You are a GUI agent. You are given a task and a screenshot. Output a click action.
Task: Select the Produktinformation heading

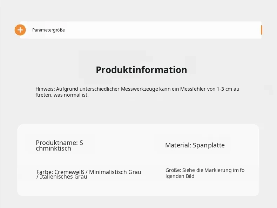click(x=141, y=70)
